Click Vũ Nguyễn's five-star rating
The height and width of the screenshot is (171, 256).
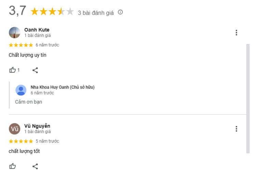point(21,141)
